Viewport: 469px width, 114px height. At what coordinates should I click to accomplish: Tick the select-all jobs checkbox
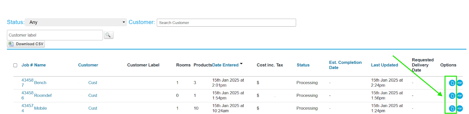pos(15,65)
